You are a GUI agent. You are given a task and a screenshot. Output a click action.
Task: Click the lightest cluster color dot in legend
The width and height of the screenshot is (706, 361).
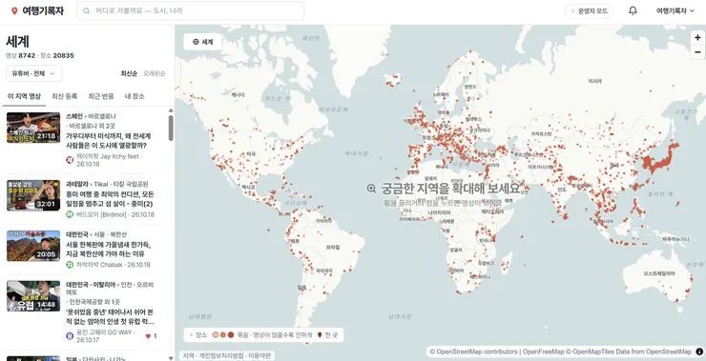point(216,335)
